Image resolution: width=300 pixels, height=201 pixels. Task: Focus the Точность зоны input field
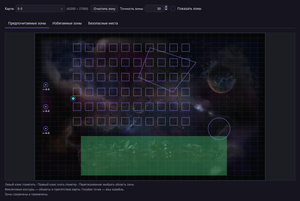pos(154,9)
